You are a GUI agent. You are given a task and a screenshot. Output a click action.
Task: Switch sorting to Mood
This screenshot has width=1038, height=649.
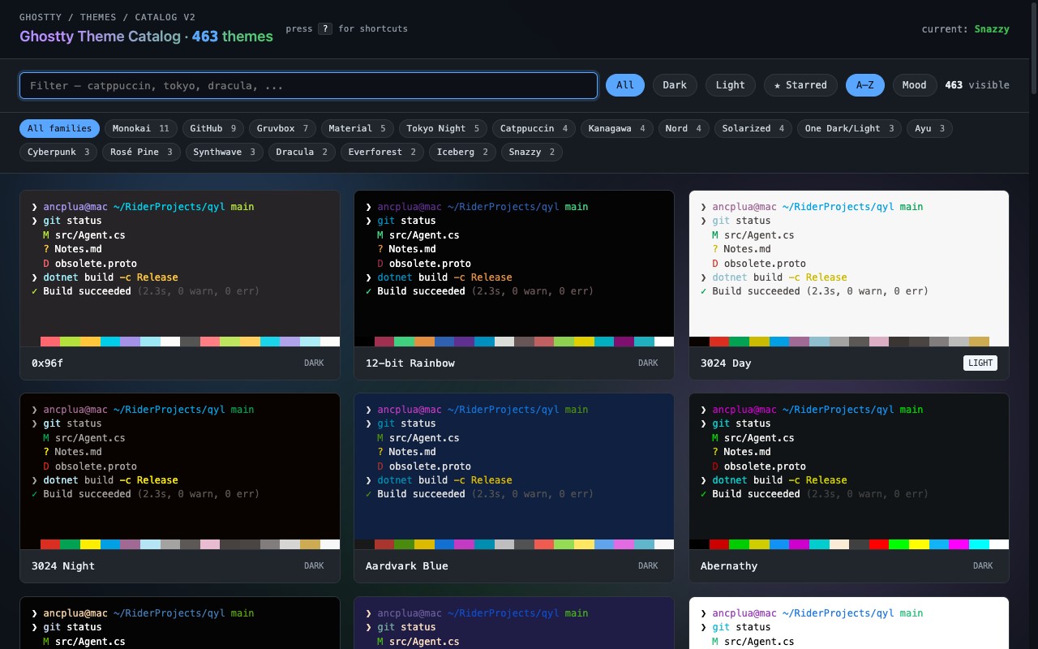point(915,85)
